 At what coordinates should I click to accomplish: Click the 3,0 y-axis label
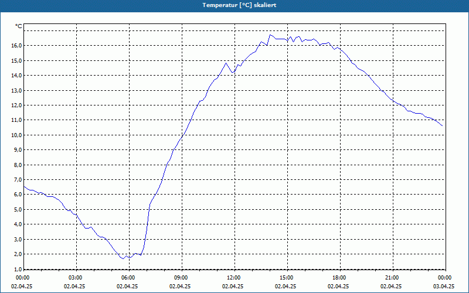[18, 240]
